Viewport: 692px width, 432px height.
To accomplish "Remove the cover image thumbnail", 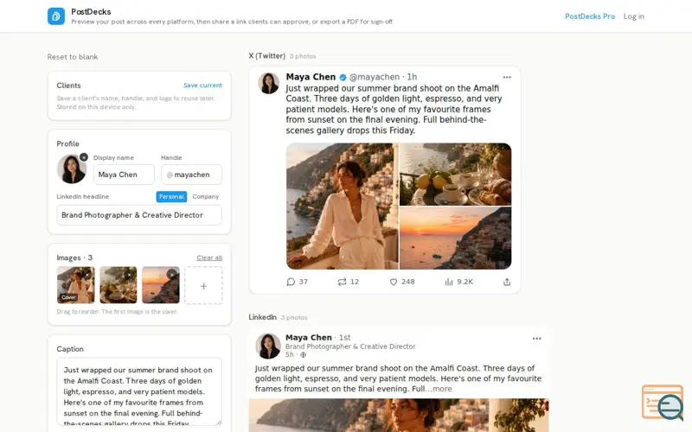I will tap(87, 275).
